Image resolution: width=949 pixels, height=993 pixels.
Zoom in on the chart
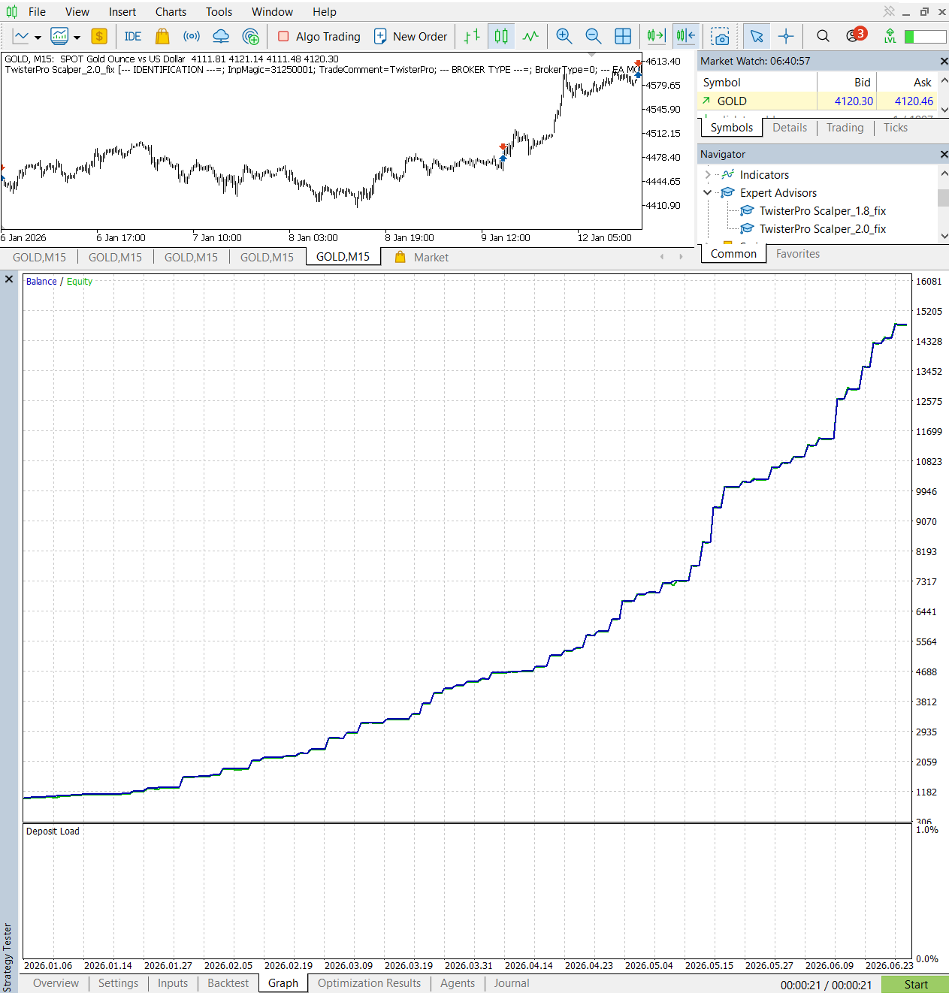(564, 36)
